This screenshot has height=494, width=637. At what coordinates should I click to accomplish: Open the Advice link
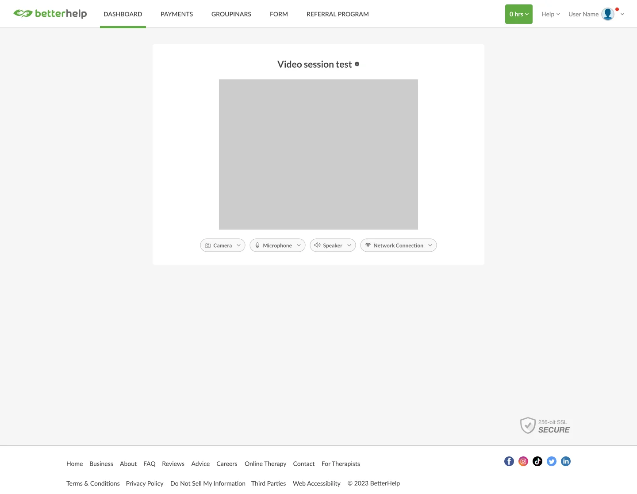[200, 464]
